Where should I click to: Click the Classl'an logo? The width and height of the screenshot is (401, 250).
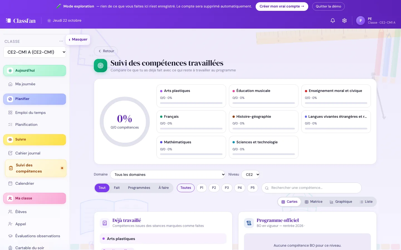pyautogui.click(x=21, y=21)
